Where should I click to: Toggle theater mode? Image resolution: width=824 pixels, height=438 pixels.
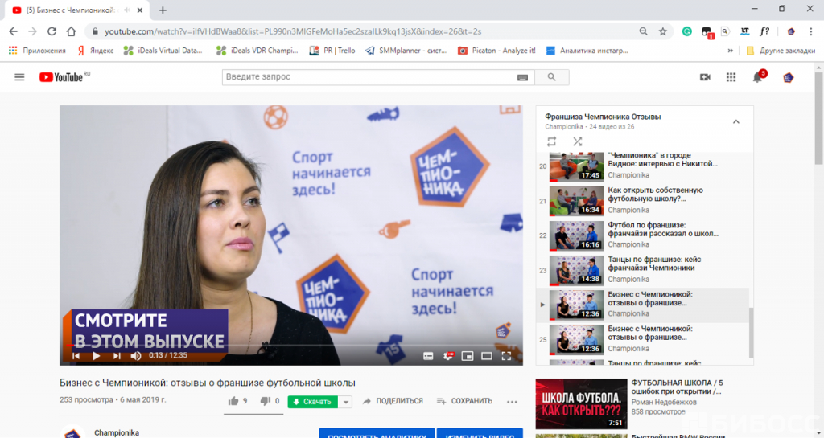coord(487,356)
